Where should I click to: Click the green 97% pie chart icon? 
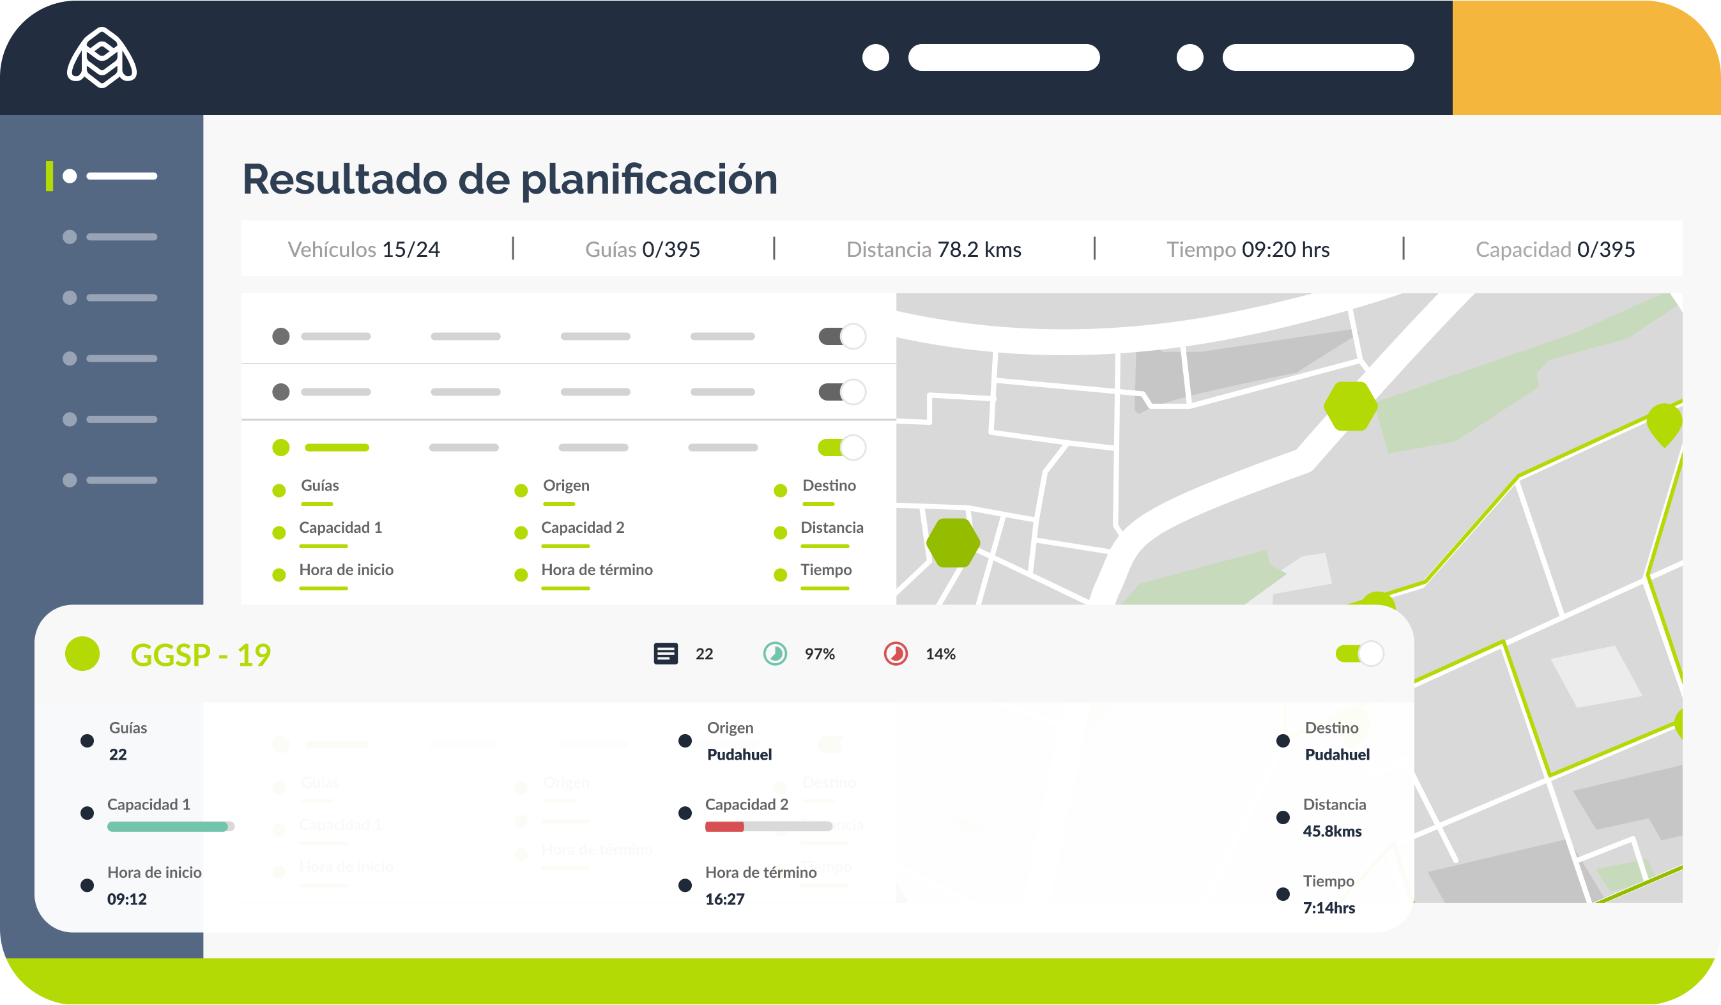click(x=775, y=654)
